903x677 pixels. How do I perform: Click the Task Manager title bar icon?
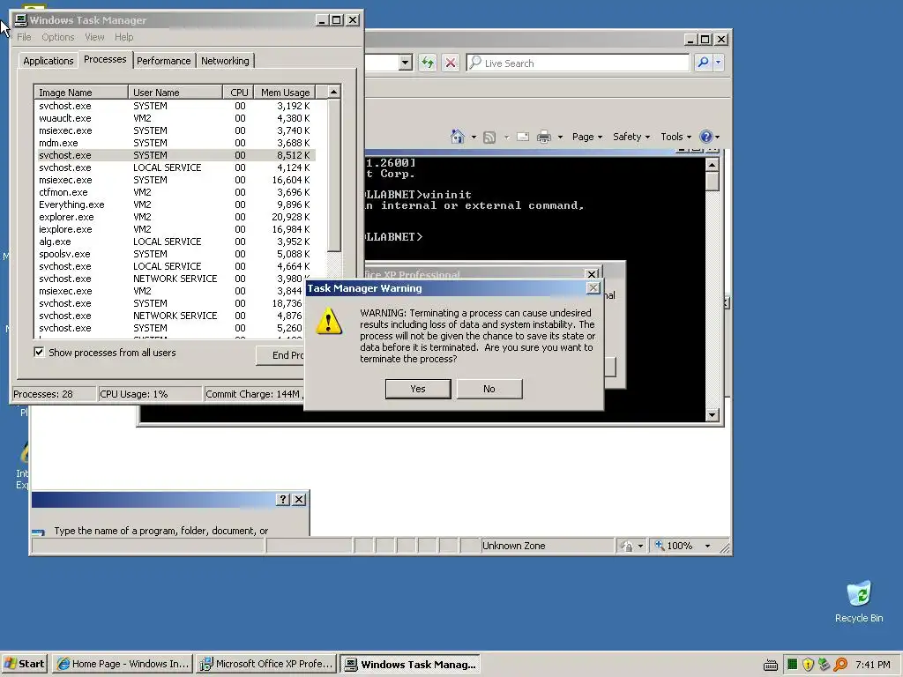point(21,20)
